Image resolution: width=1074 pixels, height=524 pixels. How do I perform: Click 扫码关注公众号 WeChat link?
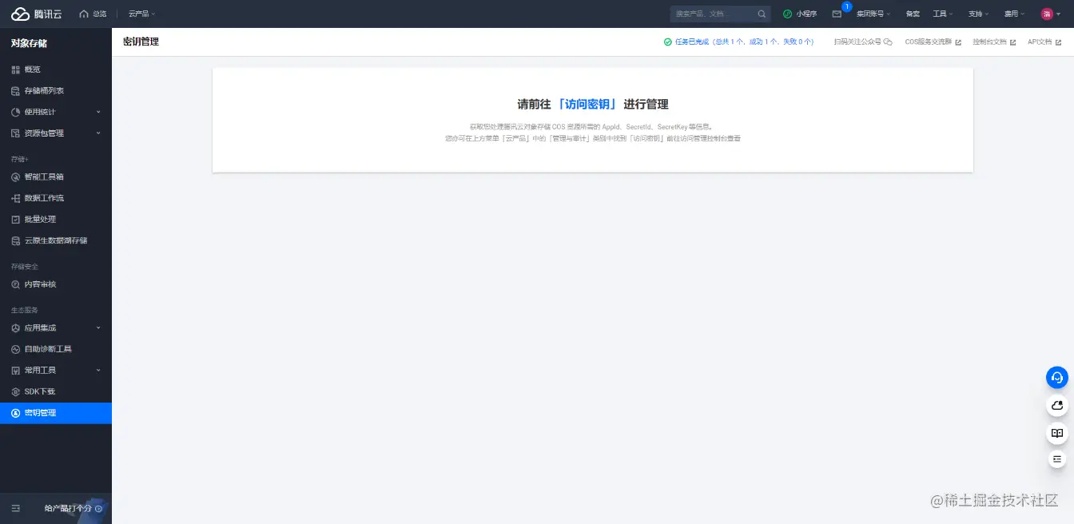click(863, 42)
